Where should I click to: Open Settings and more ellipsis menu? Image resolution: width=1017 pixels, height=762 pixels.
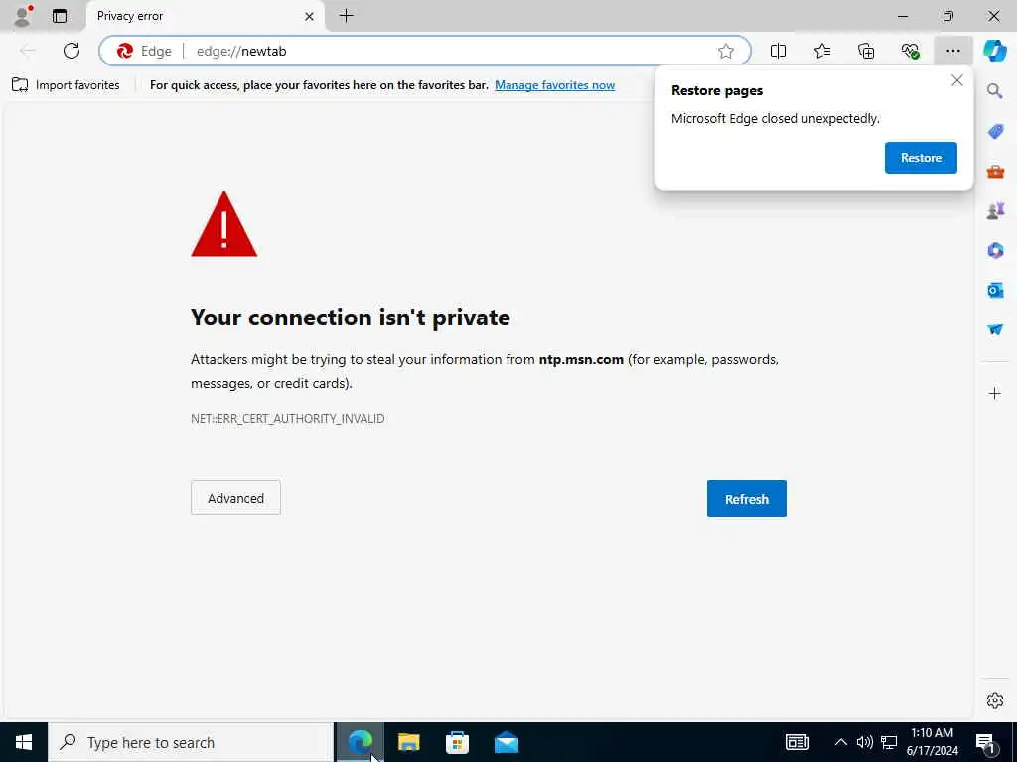point(952,51)
